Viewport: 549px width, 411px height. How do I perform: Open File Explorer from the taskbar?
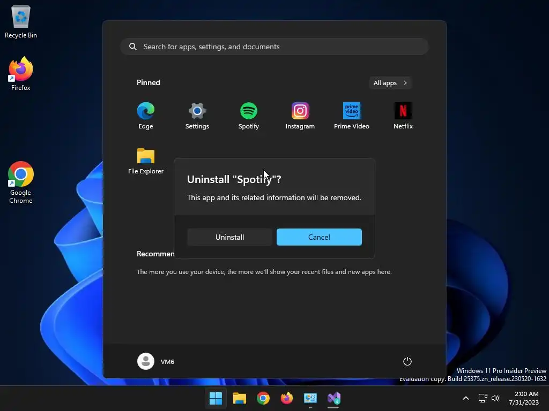point(240,398)
